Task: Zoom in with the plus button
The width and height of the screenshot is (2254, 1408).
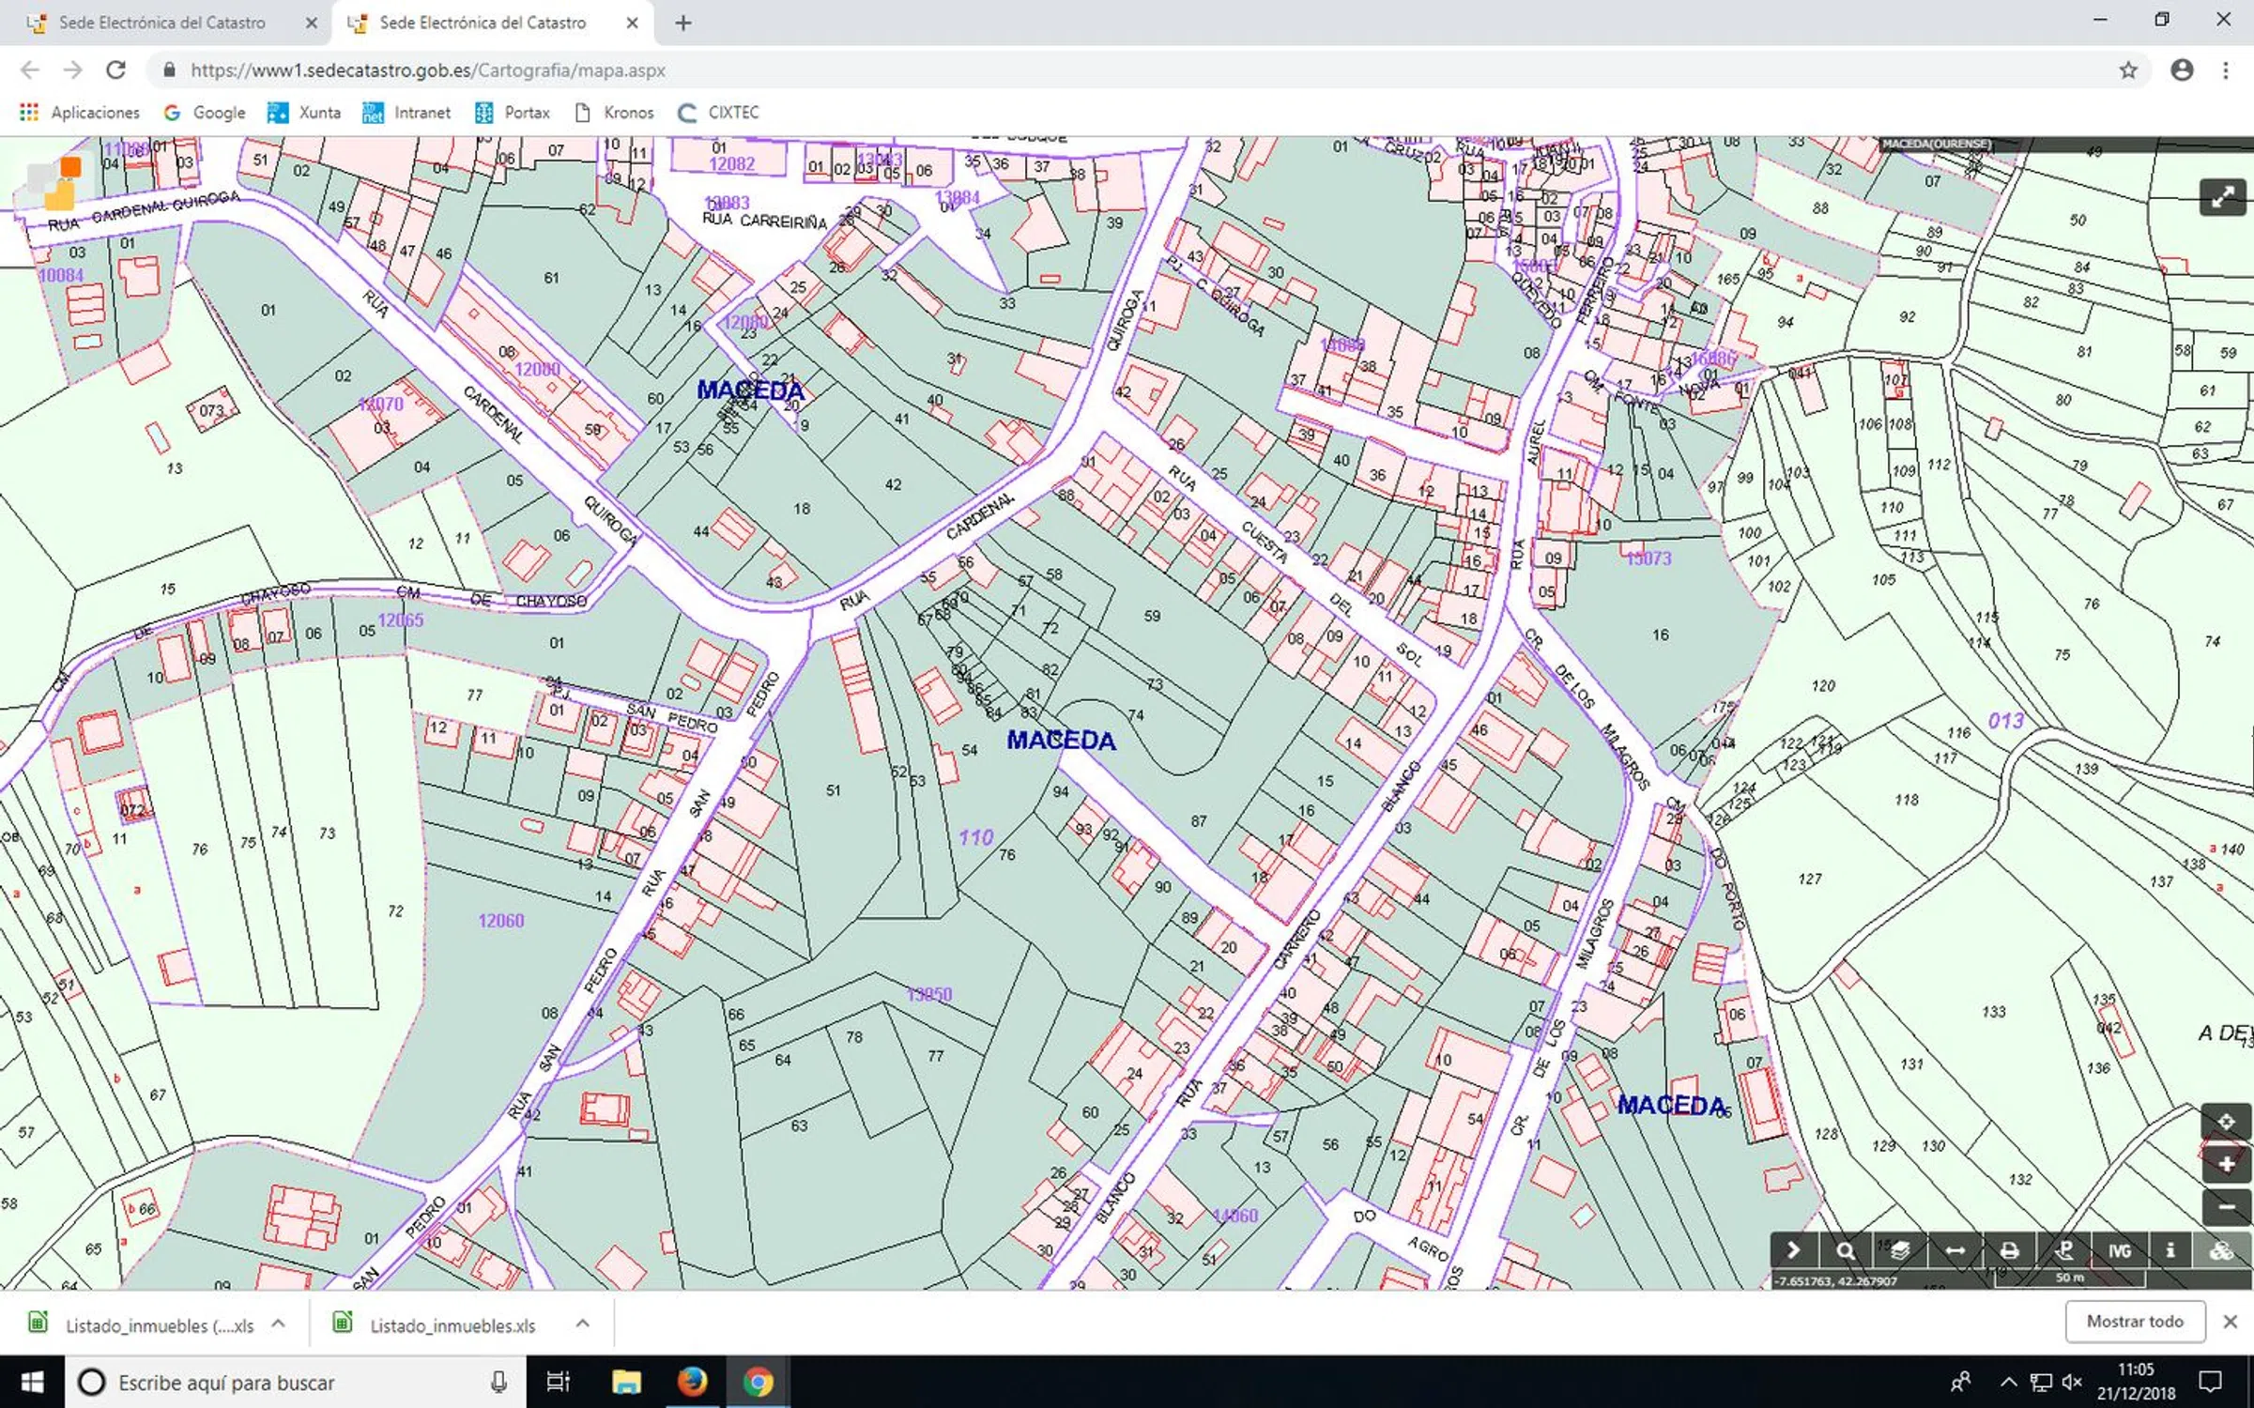Action: (x=2225, y=1164)
